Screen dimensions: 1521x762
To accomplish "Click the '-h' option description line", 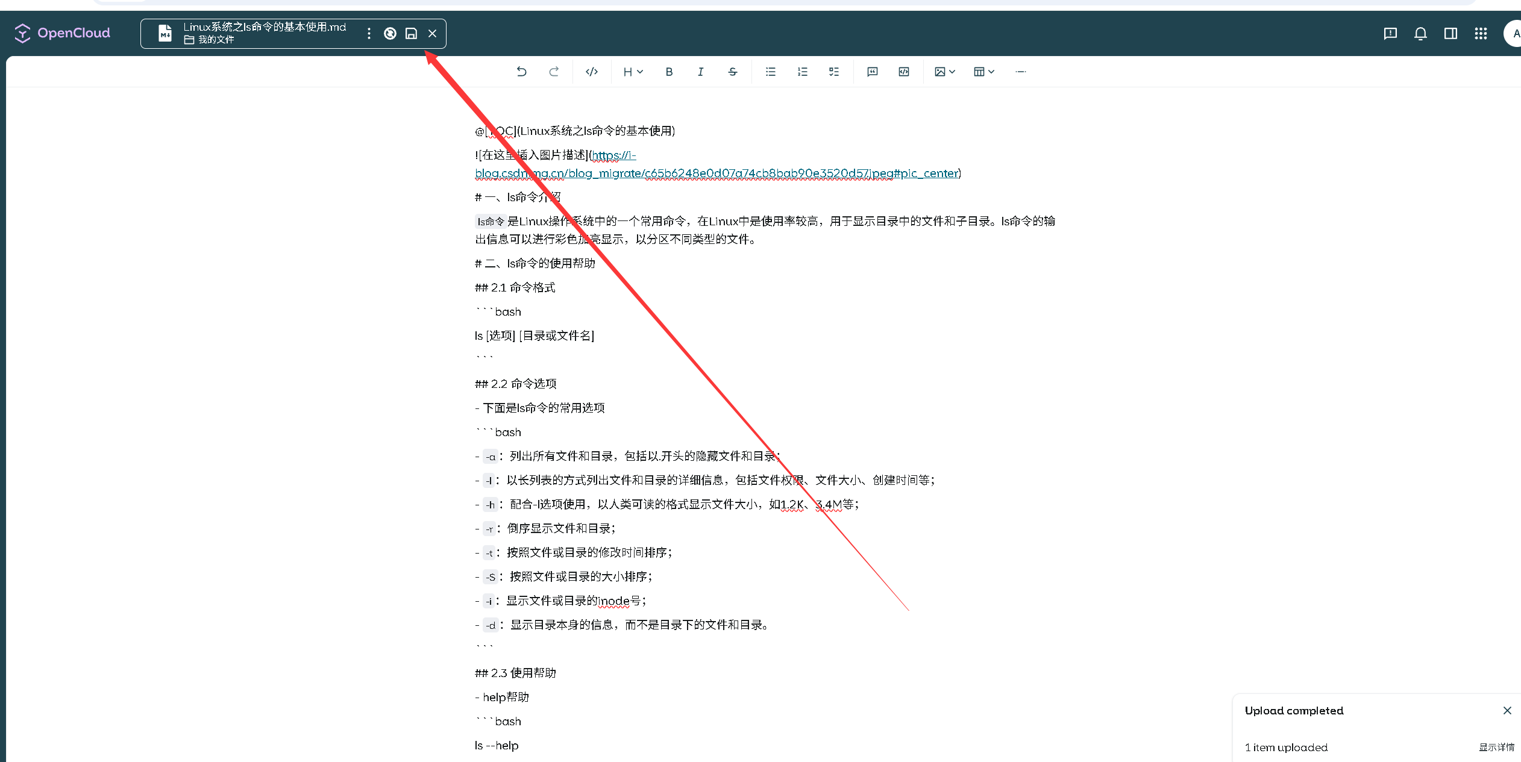I will tap(666, 504).
